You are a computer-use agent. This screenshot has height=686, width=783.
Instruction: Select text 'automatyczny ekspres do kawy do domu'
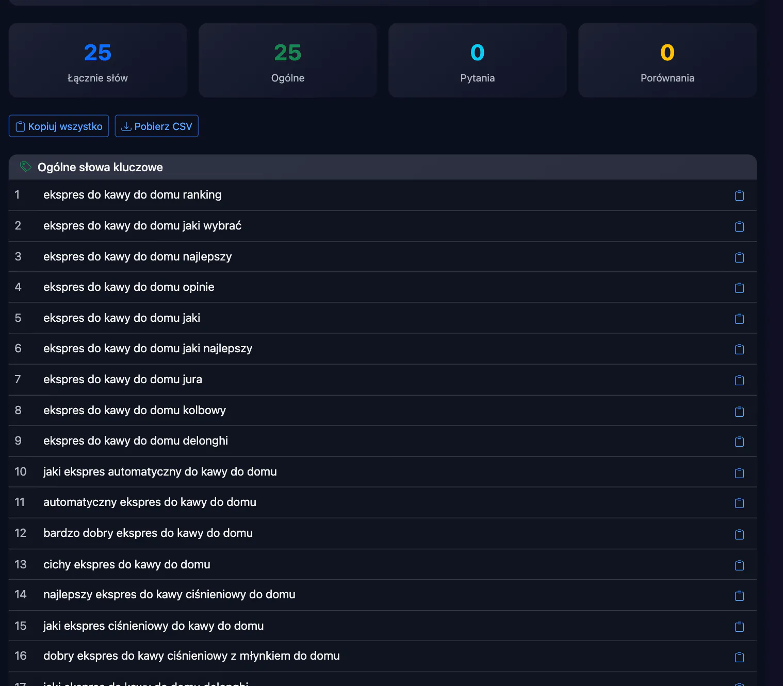[150, 502]
